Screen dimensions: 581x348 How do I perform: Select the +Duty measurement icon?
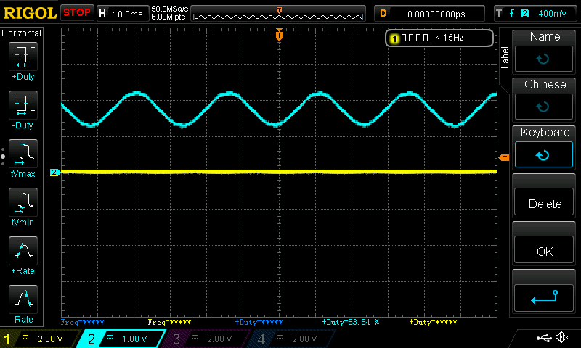23,57
